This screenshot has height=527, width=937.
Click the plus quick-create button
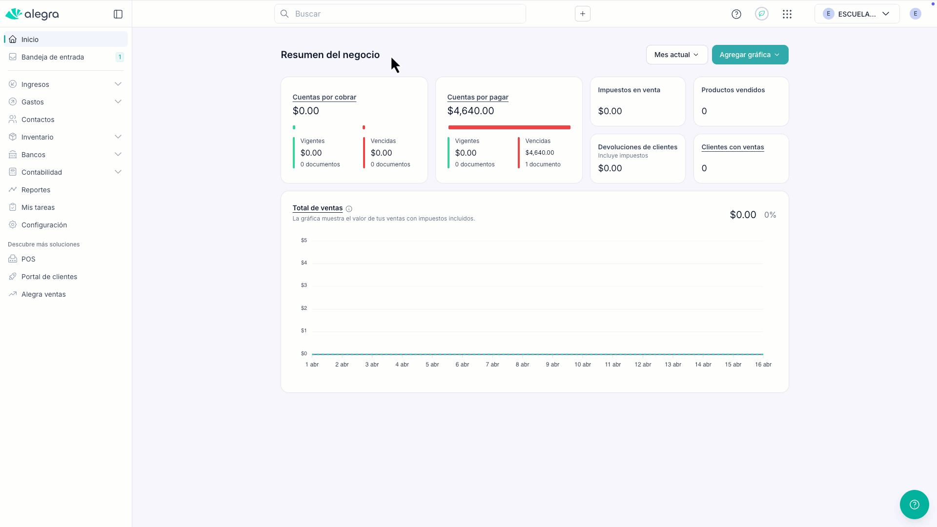(x=582, y=14)
